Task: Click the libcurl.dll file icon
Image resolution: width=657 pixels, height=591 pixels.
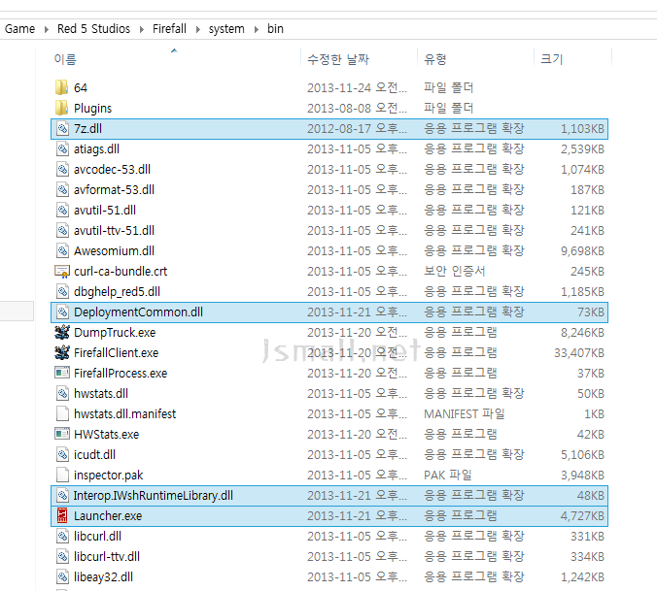Action: pos(62,537)
